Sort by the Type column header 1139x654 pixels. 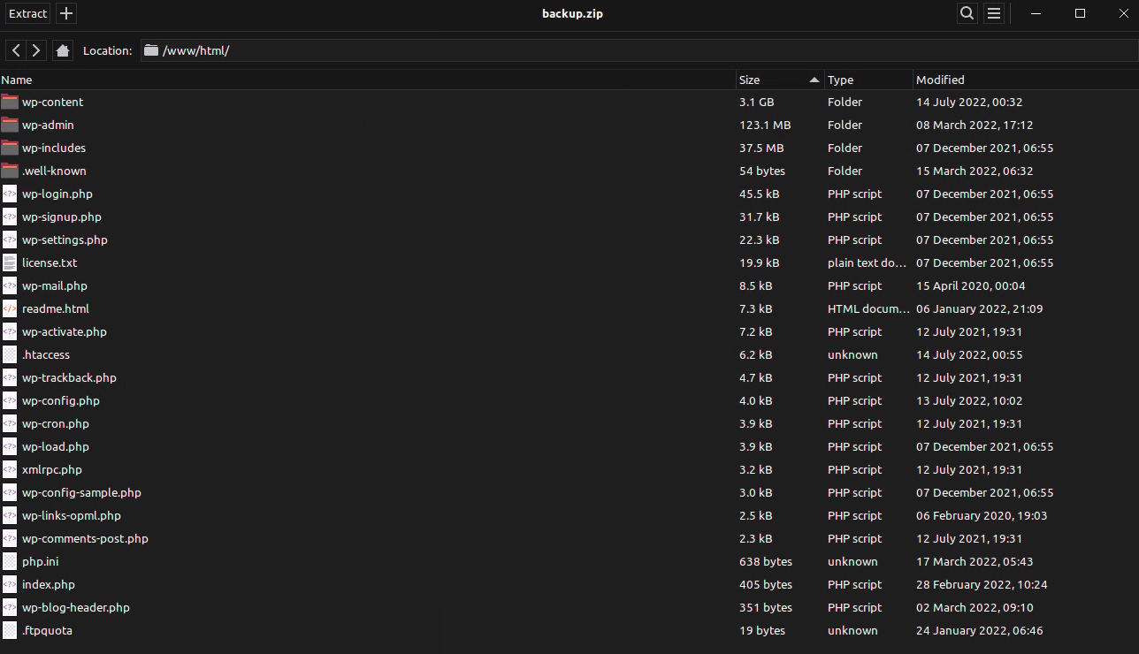[x=868, y=80]
